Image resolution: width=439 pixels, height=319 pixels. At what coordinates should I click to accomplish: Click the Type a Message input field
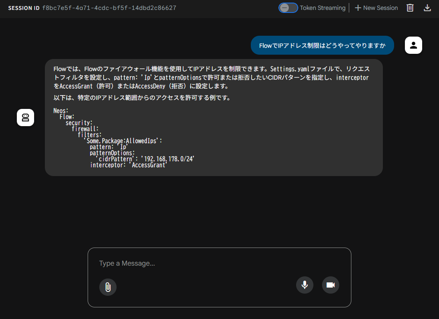[x=219, y=263]
